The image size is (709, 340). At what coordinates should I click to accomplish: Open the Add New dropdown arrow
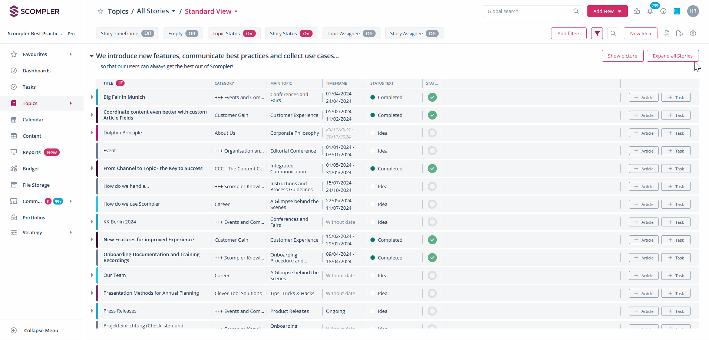(620, 12)
